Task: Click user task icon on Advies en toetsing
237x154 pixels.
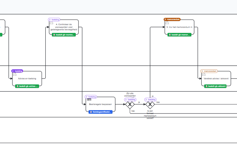Action: point(15,74)
